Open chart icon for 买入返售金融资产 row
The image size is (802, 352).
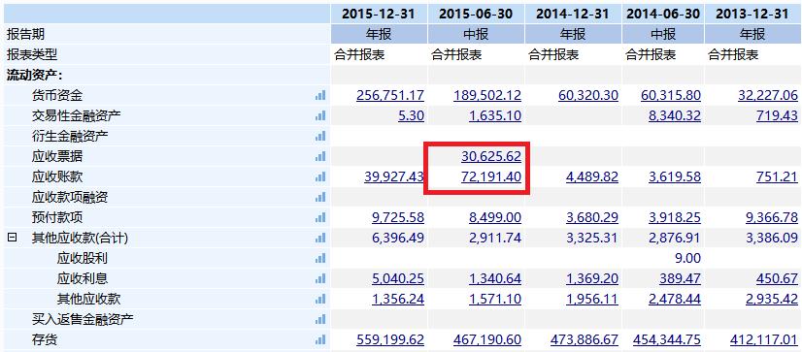tap(320, 320)
